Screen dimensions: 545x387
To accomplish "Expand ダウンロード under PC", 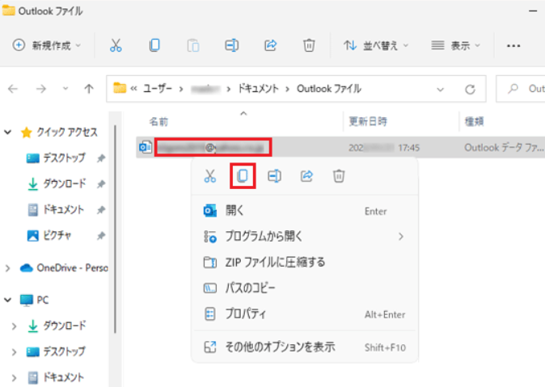I will click(x=14, y=326).
